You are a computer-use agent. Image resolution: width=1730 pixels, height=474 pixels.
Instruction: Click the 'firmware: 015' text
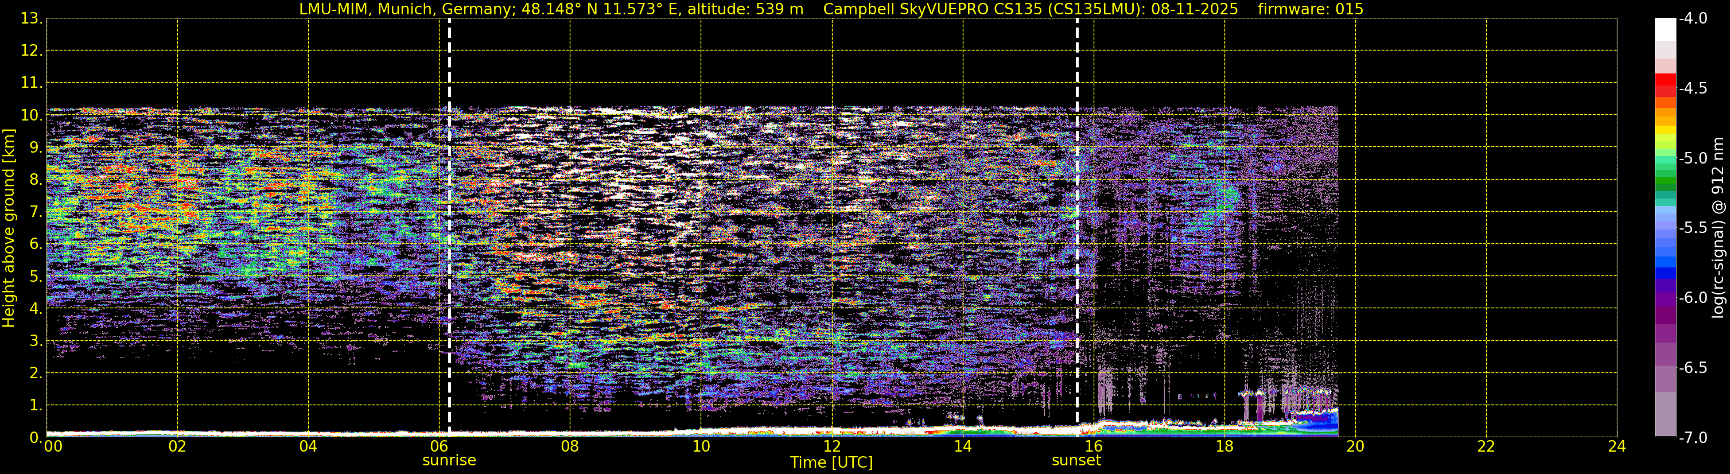click(x=1310, y=9)
